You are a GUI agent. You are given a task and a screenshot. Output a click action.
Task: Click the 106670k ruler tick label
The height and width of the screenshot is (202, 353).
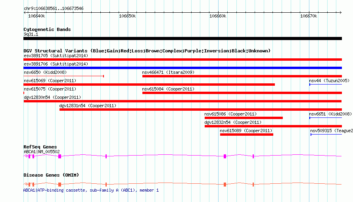[x=309, y=16]
